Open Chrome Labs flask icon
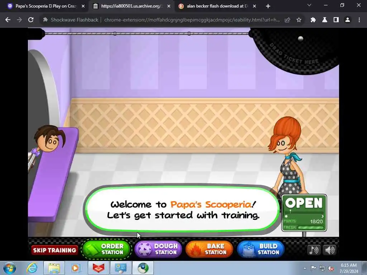This screenshot has width=367, height=275. tap(325, 20)
